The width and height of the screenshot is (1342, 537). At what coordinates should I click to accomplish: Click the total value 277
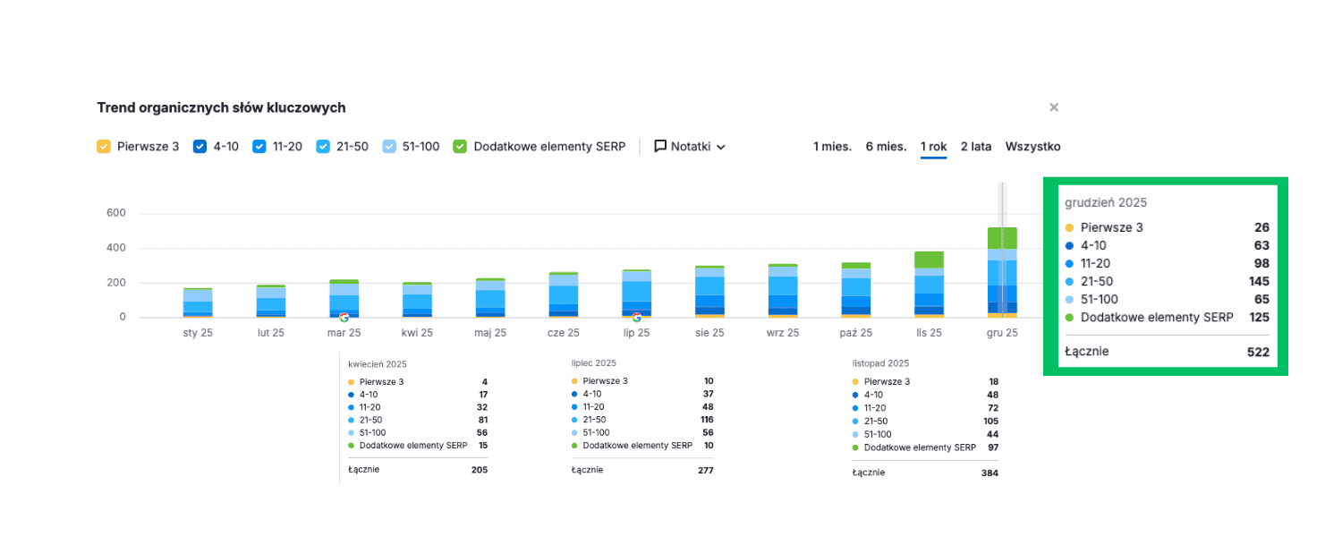tap(705, 469)
